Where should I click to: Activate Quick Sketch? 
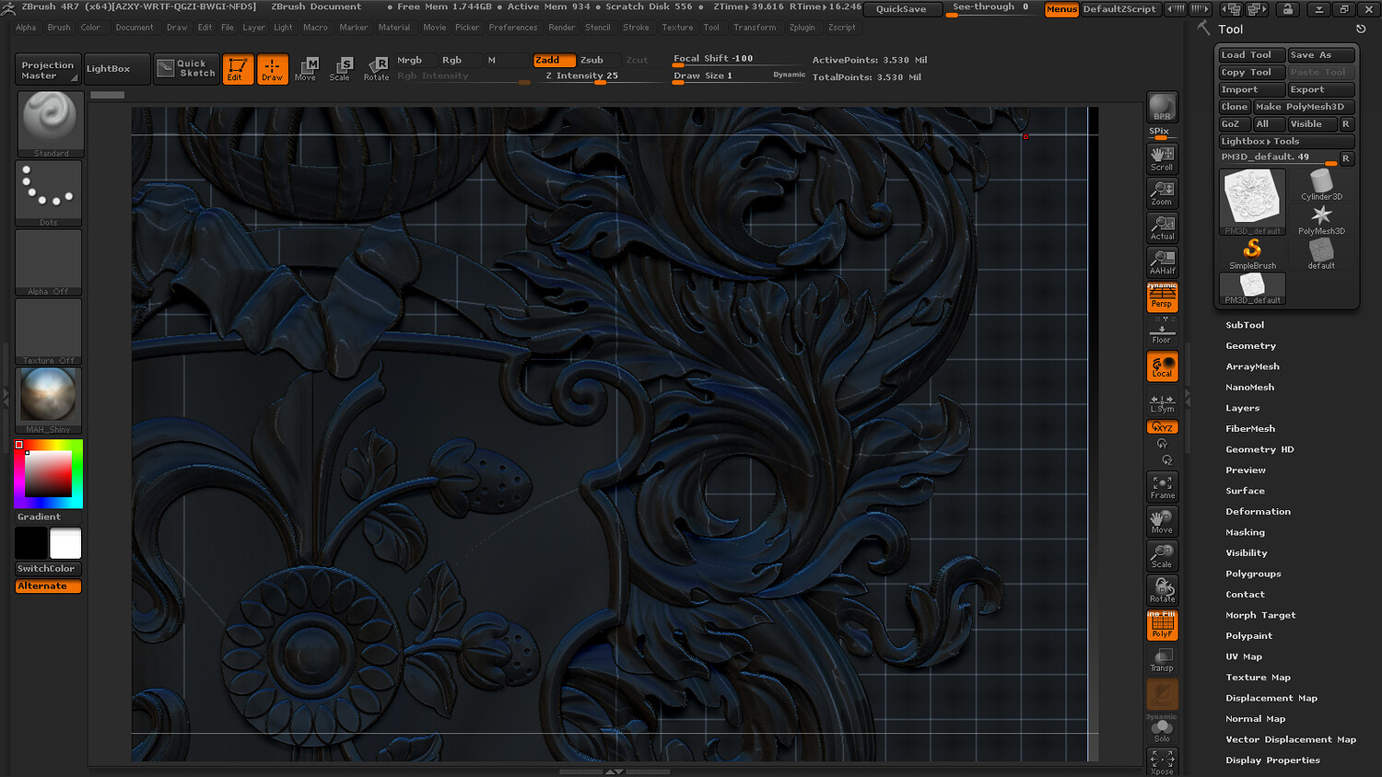187,69
